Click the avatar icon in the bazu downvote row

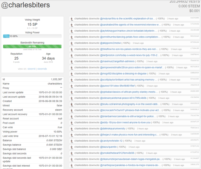click(72, 147)
